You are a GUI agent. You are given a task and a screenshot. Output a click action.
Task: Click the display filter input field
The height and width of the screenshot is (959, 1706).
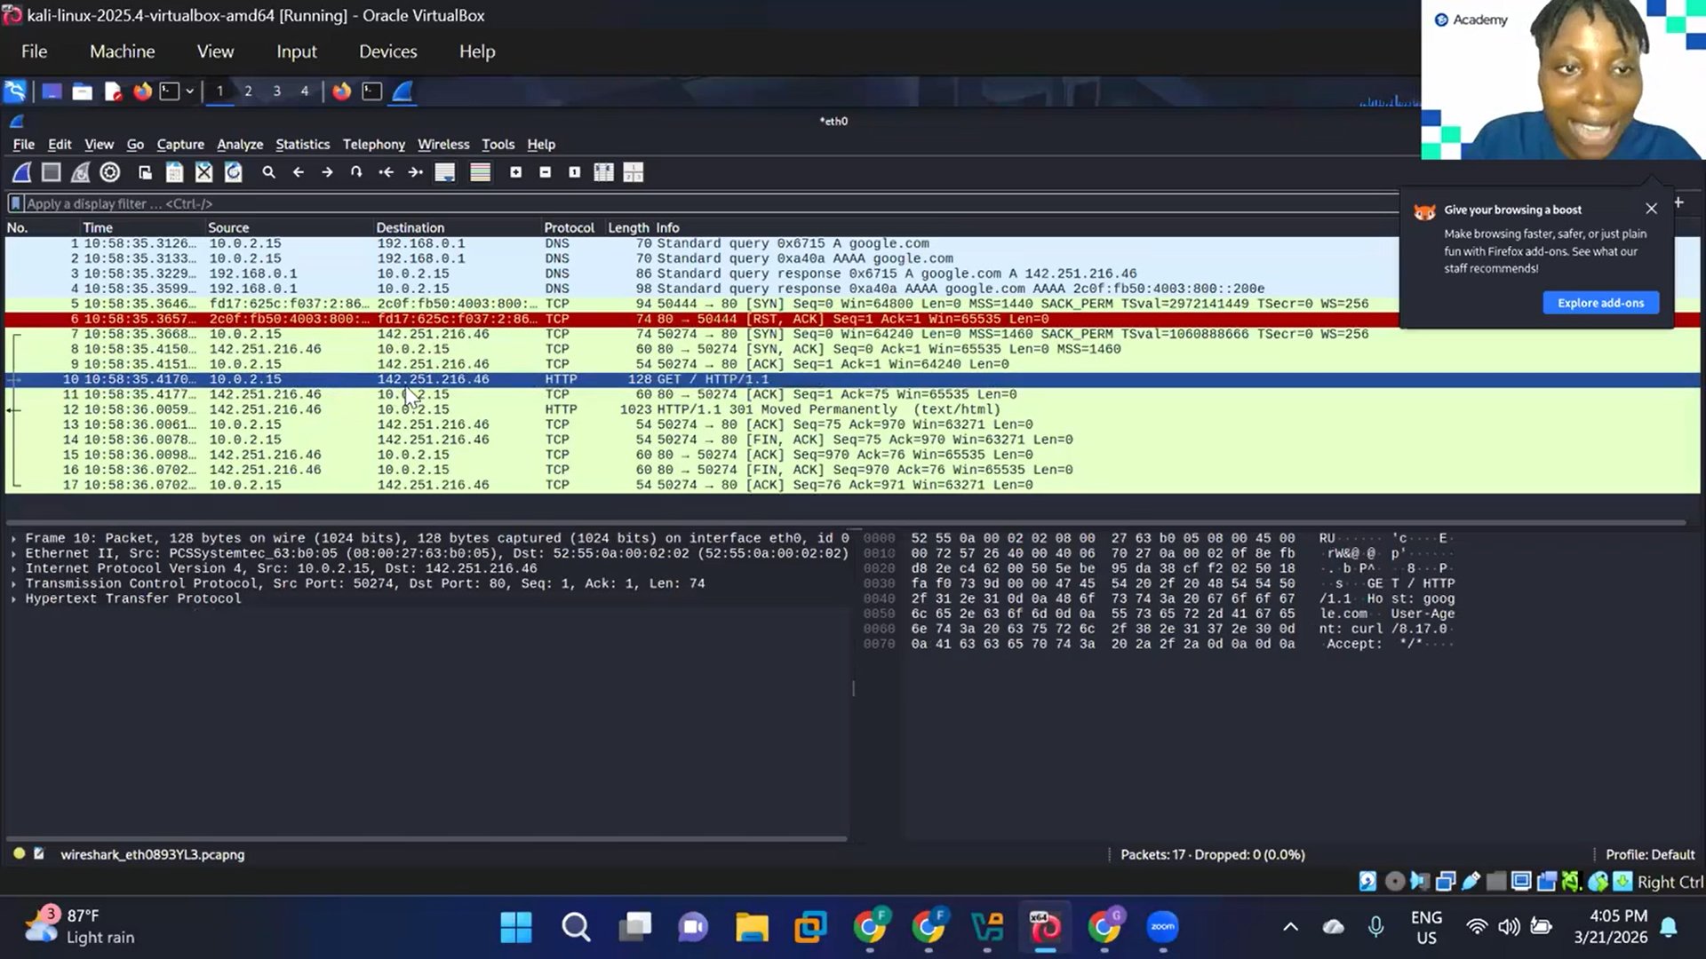[x=622, y=203]
